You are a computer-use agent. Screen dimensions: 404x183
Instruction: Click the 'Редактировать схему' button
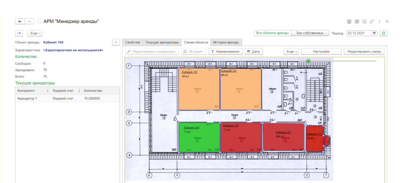[x=364, y=51]
